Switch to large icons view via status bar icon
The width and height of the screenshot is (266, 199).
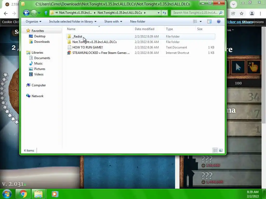pos(221,150)
